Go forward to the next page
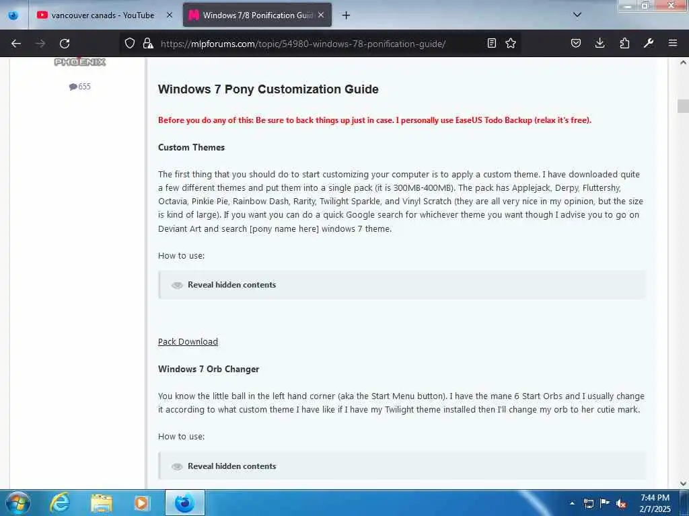 tap(40, 44)
